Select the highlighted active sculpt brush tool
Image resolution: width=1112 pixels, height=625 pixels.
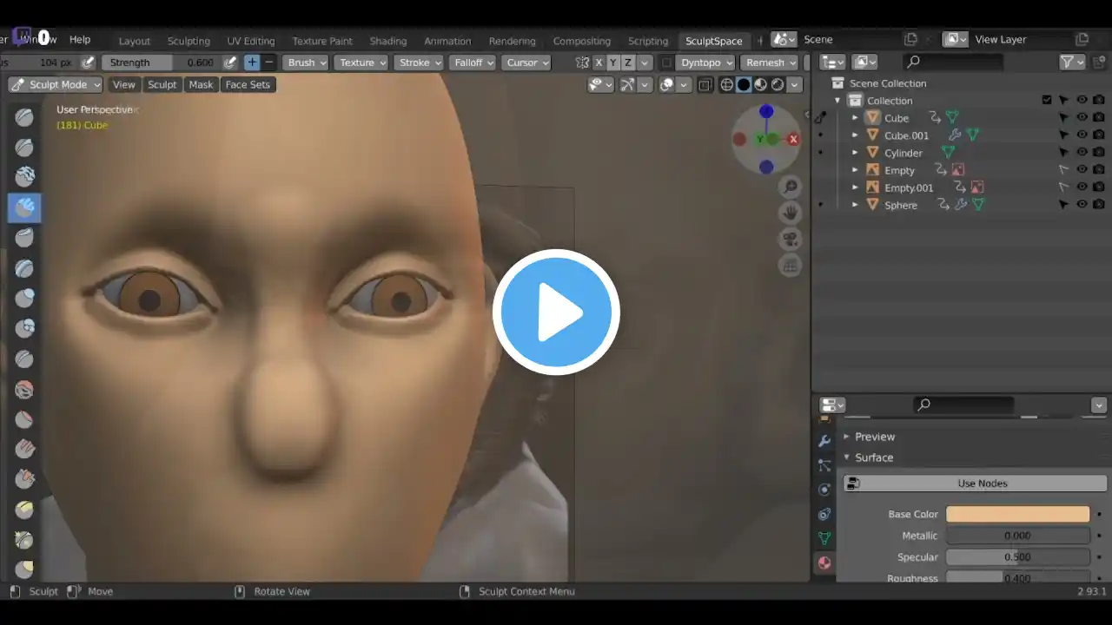tap(25, 207)
